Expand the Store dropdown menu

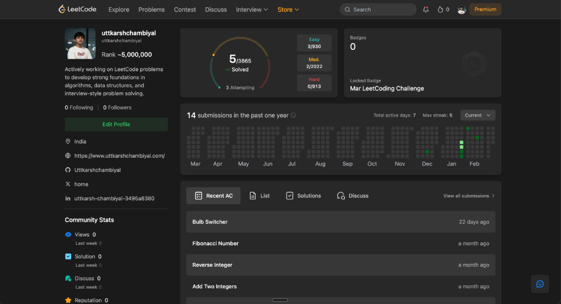[288, 10]
